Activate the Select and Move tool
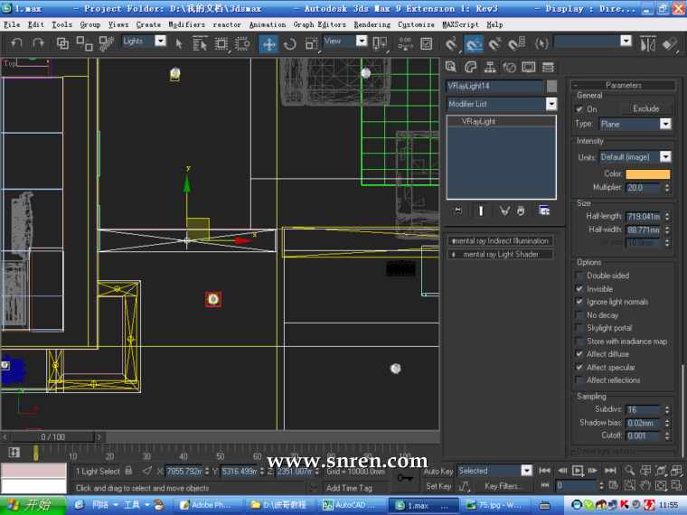Image resolution: width=687 pixels, height=515 pixels. (x=269, y=42)
